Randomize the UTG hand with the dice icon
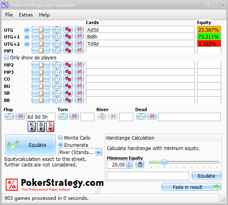228x205 pixels. (x=68, y=29)
